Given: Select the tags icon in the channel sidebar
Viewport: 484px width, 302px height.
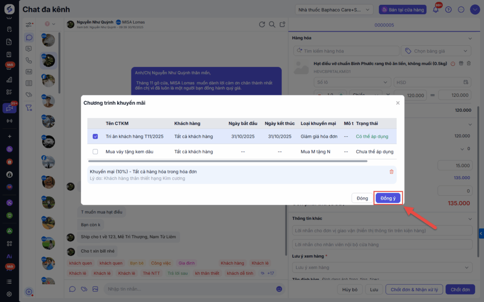Looking at the screenshot, I should [x=29, y=95].
